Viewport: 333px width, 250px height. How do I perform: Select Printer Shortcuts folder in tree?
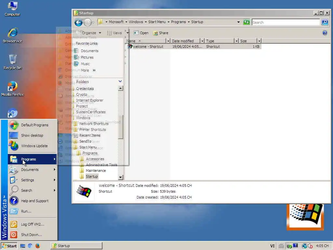tap(92, 130)
